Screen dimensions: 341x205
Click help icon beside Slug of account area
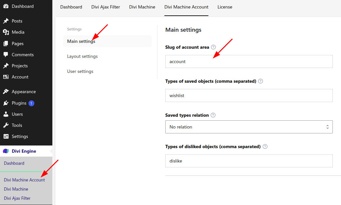coord(213,47)
